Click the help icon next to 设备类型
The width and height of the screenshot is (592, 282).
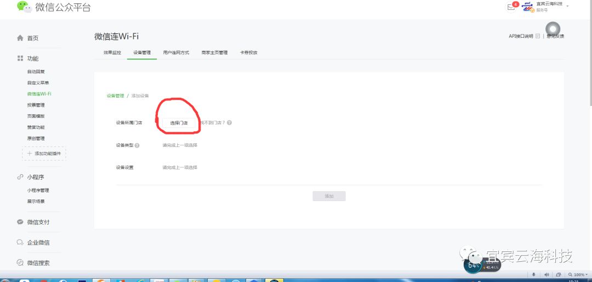coord(137,145)
